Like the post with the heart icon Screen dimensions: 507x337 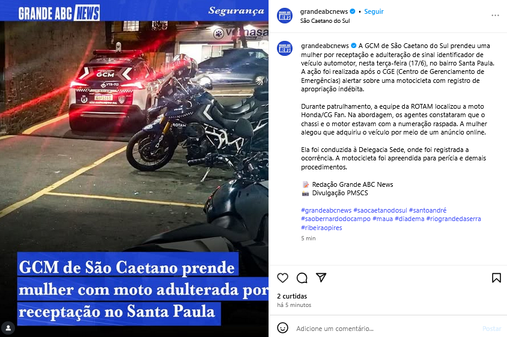282,278
